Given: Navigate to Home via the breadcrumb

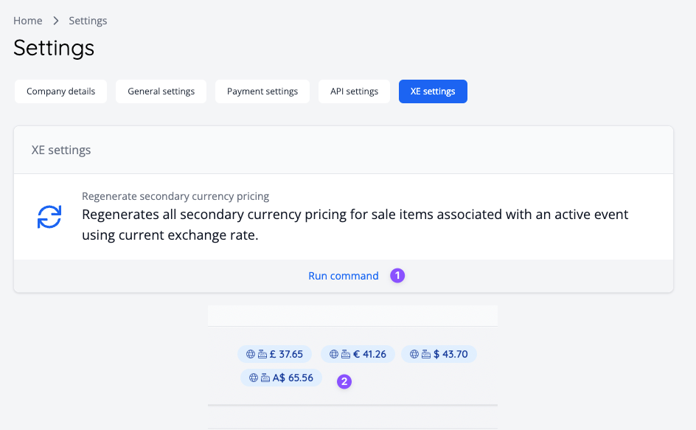Looking at the screenshot, I should pos(27,21).
